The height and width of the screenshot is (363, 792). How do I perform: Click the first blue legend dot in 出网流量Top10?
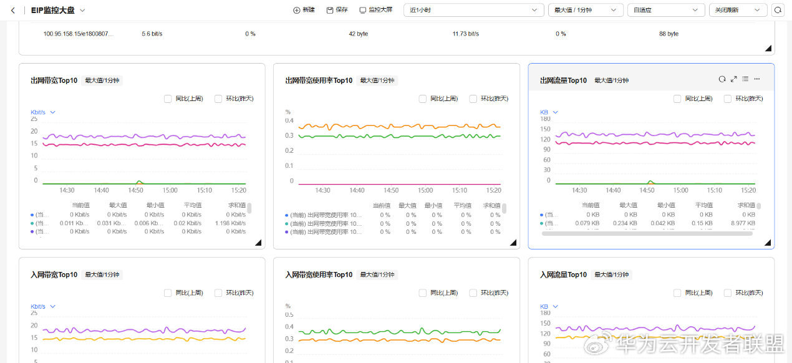point(541,215)
